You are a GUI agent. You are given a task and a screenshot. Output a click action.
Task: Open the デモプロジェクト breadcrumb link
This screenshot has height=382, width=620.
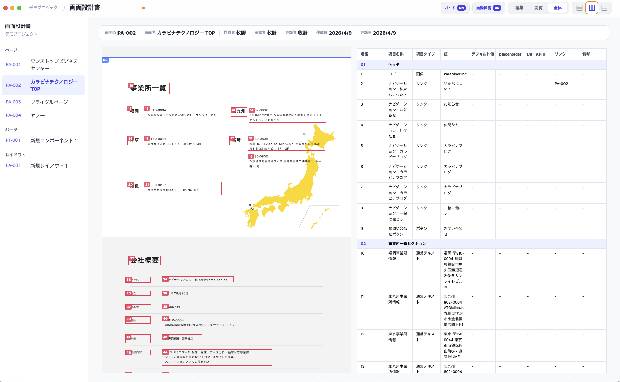45,8
